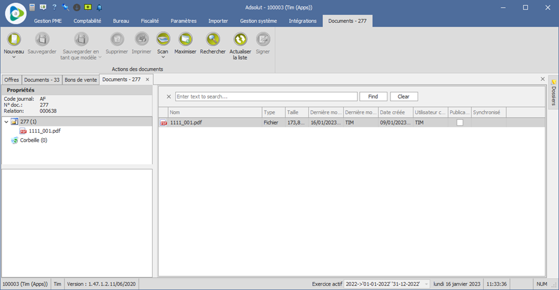This screenshot has height=290, width=559.
Task: Sort by the Utilisateur c... column header
Action: click(x=430, y=112)
